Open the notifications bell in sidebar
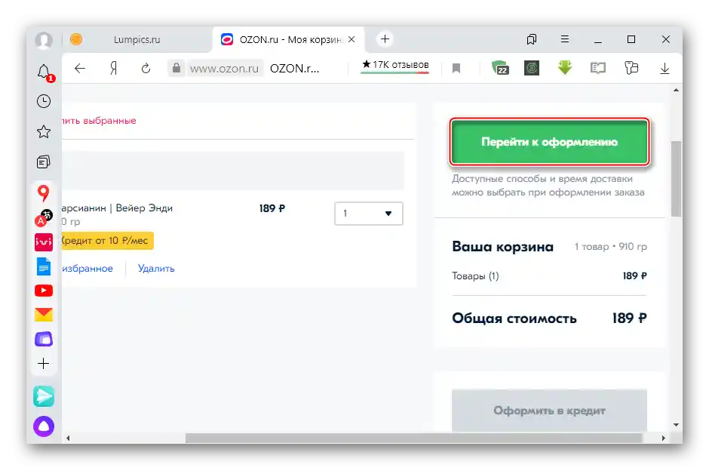Viewport: 709px width, 474px height. point(44,72)
